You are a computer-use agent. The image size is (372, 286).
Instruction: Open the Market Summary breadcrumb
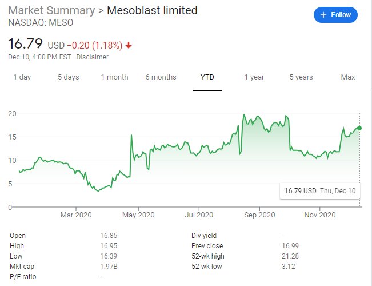point(51,11)
